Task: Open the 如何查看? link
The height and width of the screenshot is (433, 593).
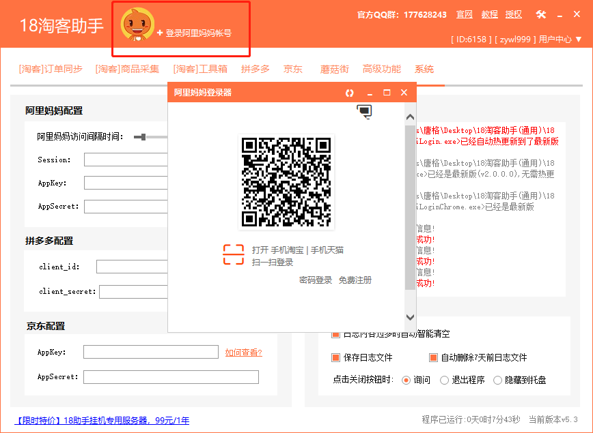Action: 243,353
